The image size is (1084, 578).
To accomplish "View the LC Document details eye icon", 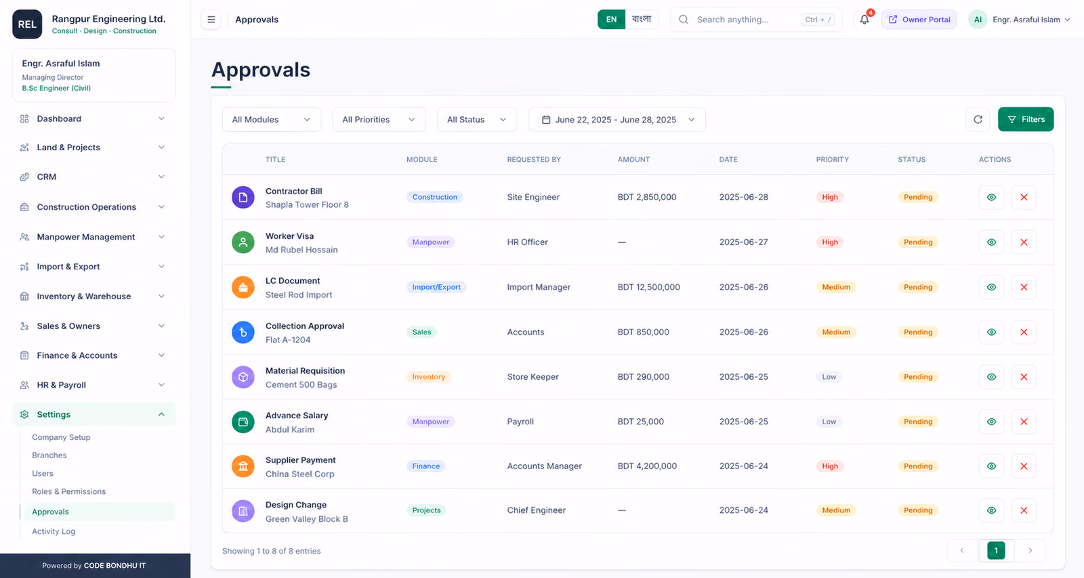I will pyautogui.click(x=991, y=287).
